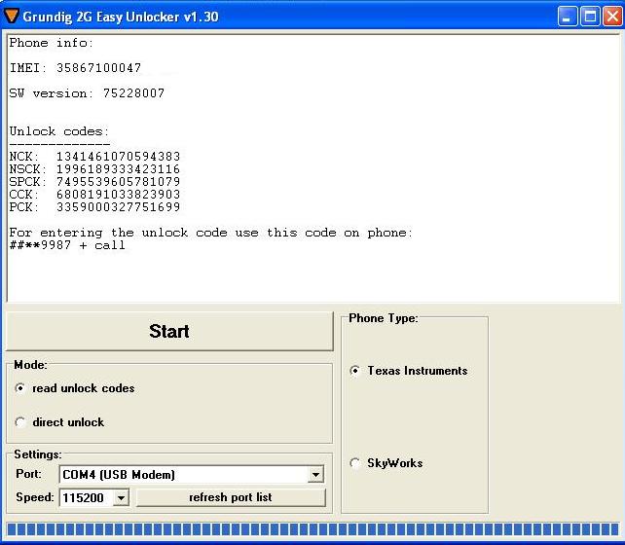Click the 'refresh port list' button
The width and height of the screenshot is (625, 545).
(x=231, y=497)
